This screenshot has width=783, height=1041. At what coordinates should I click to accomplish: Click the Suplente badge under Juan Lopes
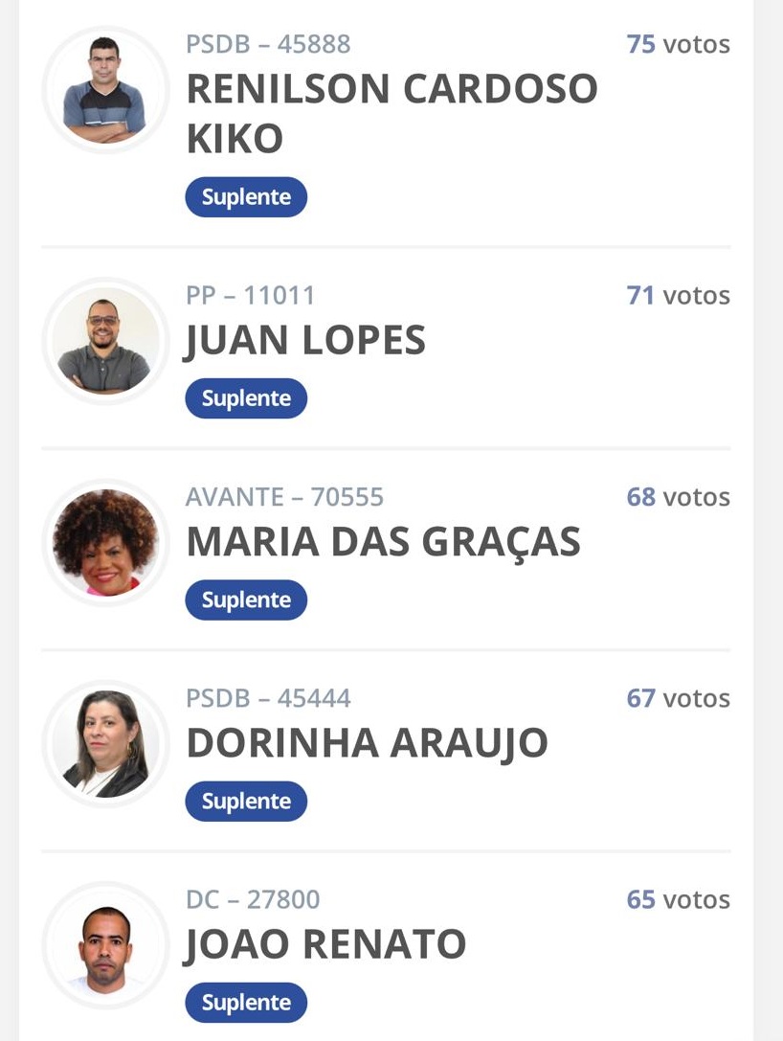[246, 398]
